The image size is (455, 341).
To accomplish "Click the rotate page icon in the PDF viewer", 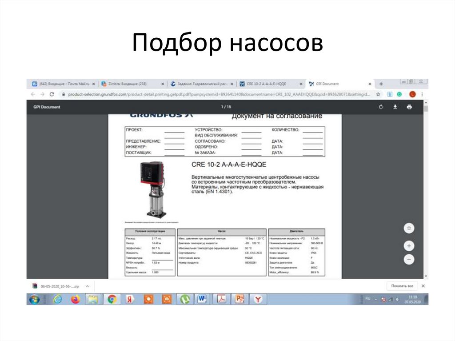I will point(381,107).
